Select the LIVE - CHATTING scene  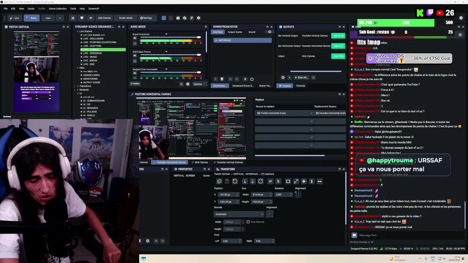pos(92,46)
